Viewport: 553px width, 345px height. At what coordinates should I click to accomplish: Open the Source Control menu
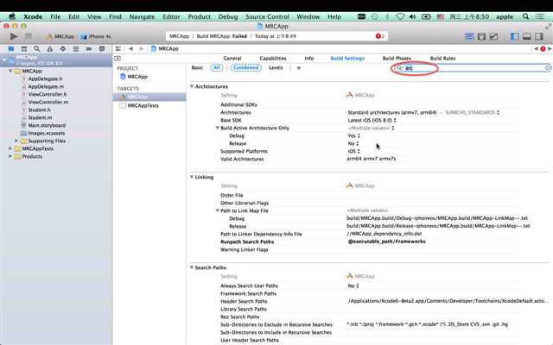(267, 16)
